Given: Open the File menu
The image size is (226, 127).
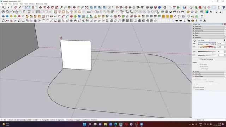Looking at the screenshot, I should [x=2, y=4].
